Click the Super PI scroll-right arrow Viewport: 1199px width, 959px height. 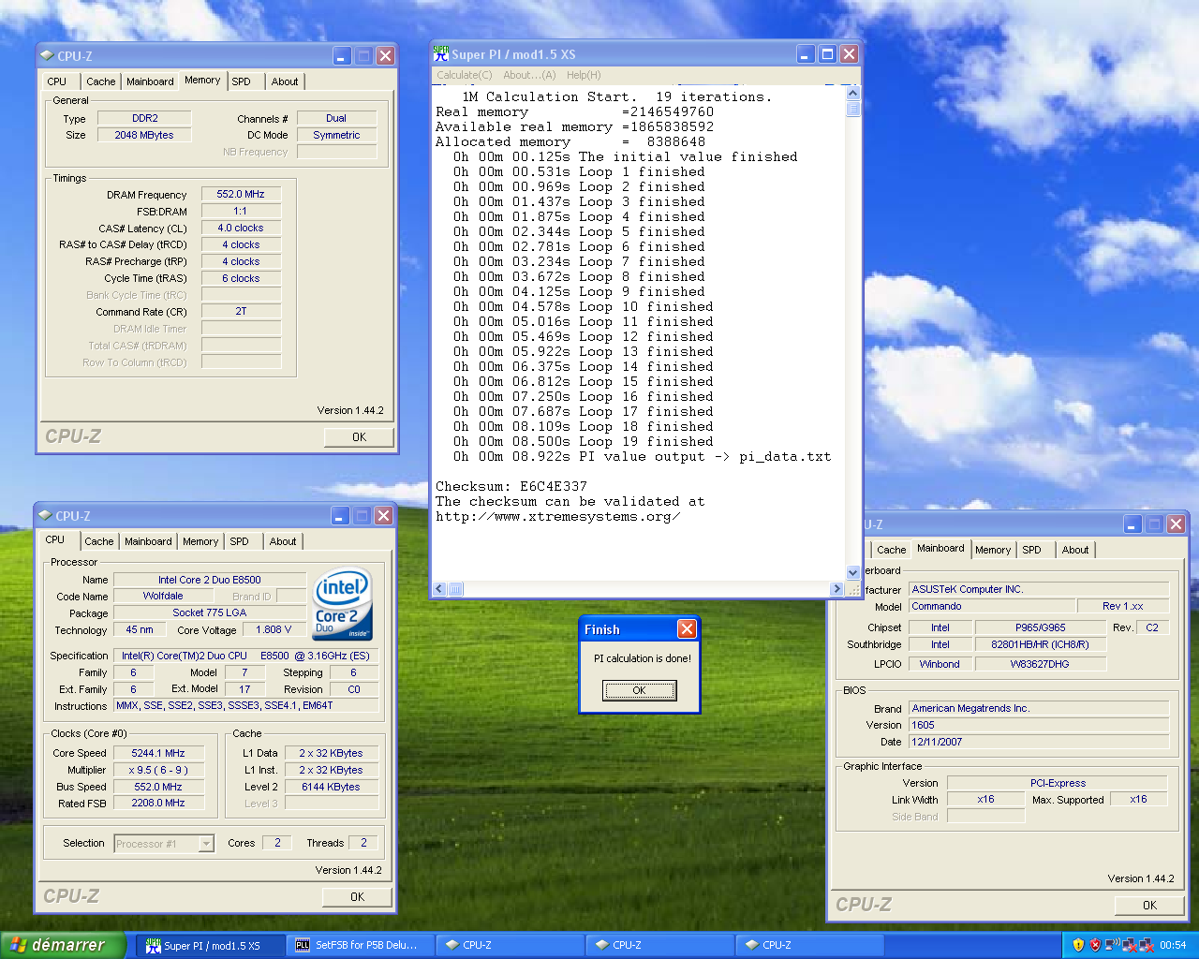pos(836,589)
